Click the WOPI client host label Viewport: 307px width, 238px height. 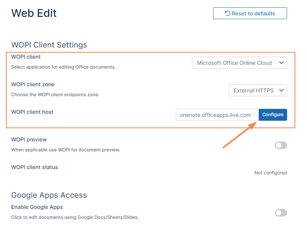point(32,112)
